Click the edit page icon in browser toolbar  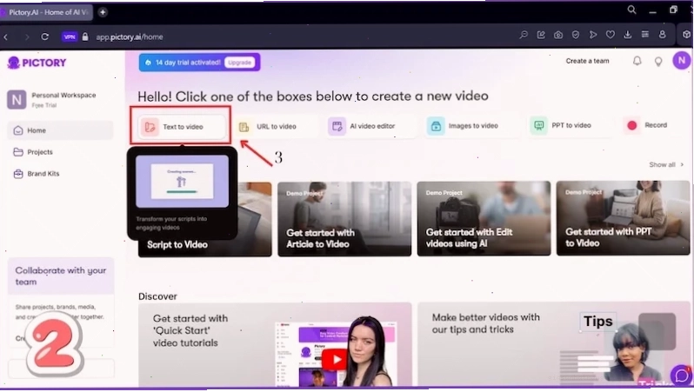[541, 35]
